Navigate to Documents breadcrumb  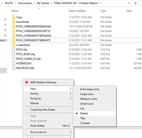coord(25,3)
